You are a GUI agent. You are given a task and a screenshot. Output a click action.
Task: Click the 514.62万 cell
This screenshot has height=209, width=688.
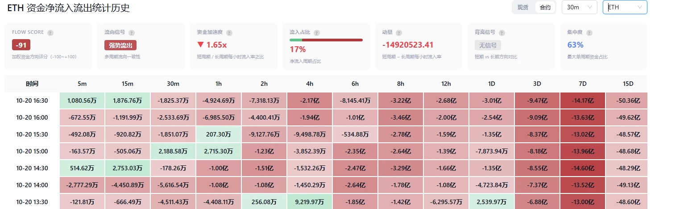[x=82, y=168]
